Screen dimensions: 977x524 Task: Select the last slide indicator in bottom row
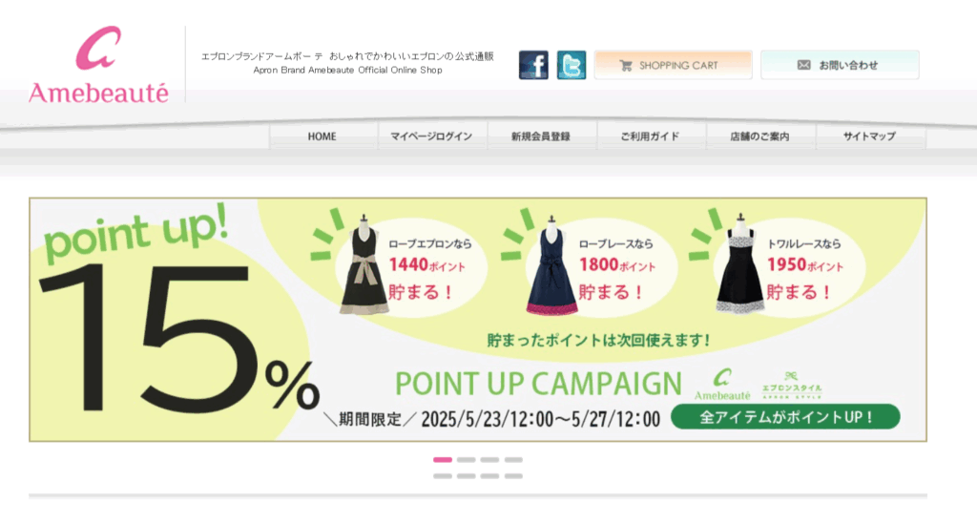coord(513,476)
